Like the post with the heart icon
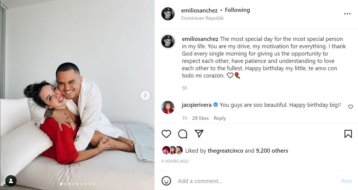 pyautogui.click(x=166, y=134)
